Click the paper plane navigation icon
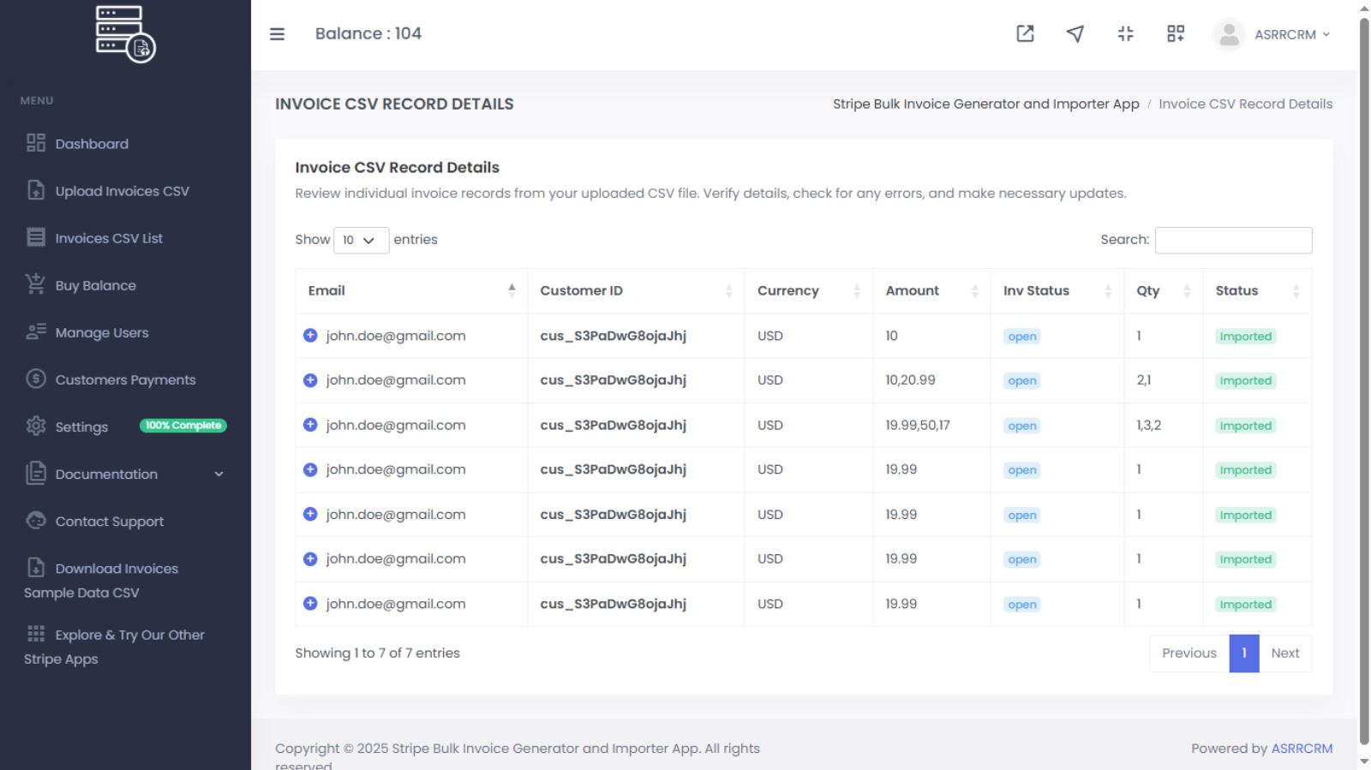The height and width of the screenshot is (770, 1371). 1075,34
